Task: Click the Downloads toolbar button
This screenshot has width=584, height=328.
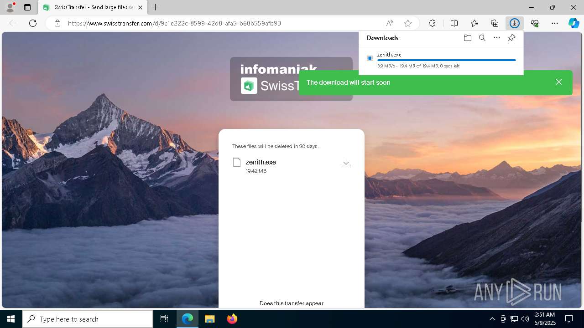Action: tap(514, 23)
